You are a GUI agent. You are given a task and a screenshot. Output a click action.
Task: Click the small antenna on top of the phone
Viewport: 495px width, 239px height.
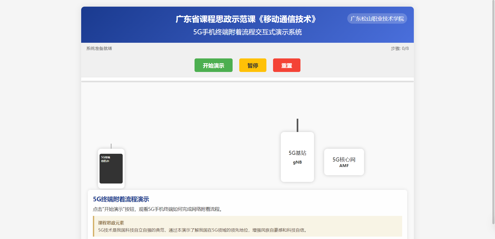(111, 146)
